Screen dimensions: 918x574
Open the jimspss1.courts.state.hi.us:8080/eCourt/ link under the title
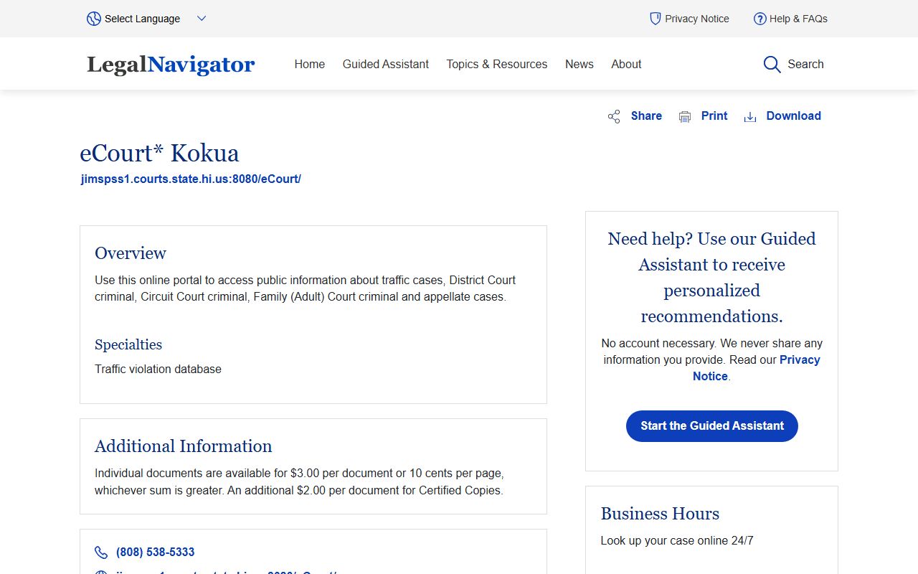pos(191,179)
